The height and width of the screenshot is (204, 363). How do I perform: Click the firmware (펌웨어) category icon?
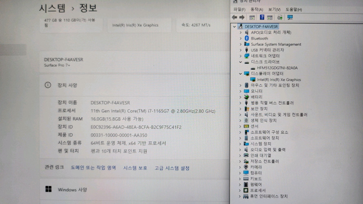pyautogui.click(x=246, y=184)
